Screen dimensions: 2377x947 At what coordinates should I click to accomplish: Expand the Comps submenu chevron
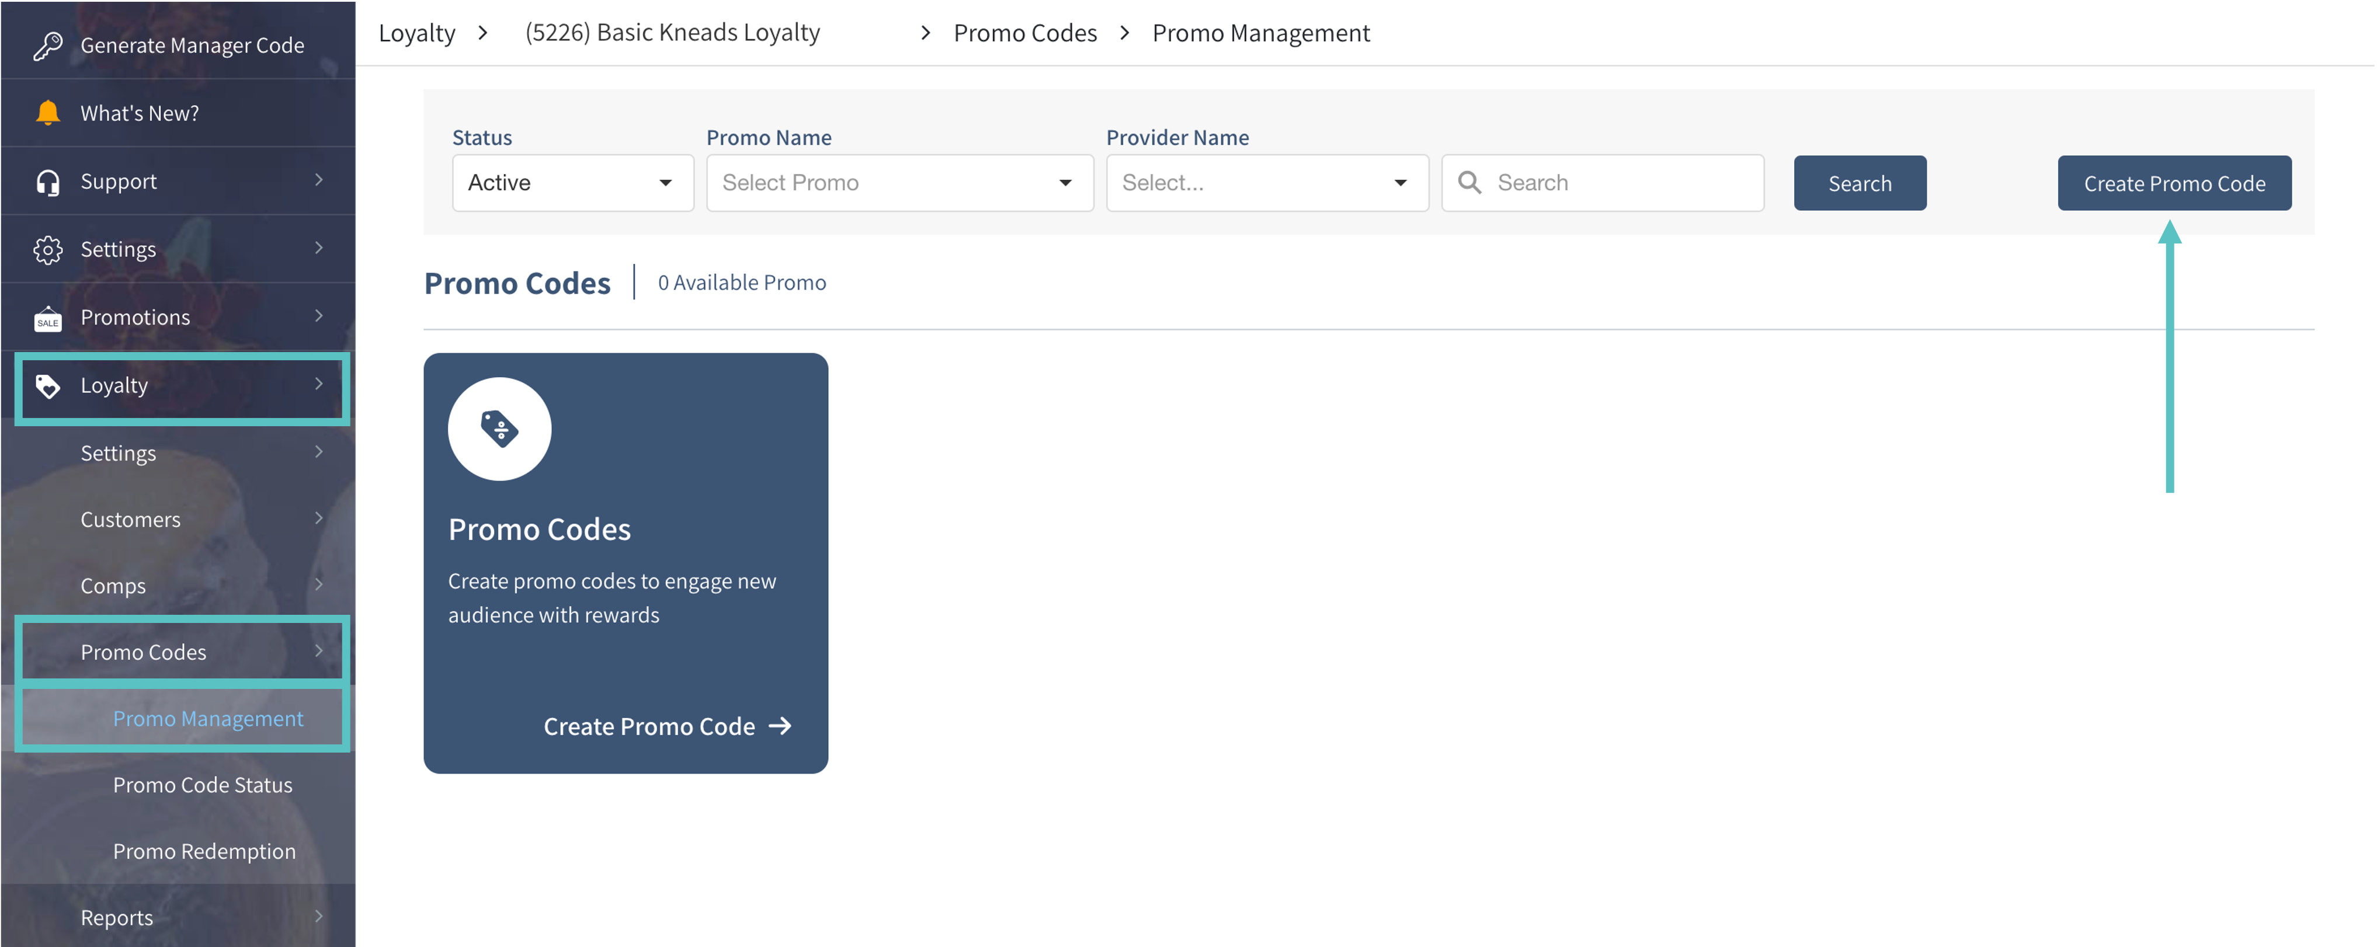(318, 584)
